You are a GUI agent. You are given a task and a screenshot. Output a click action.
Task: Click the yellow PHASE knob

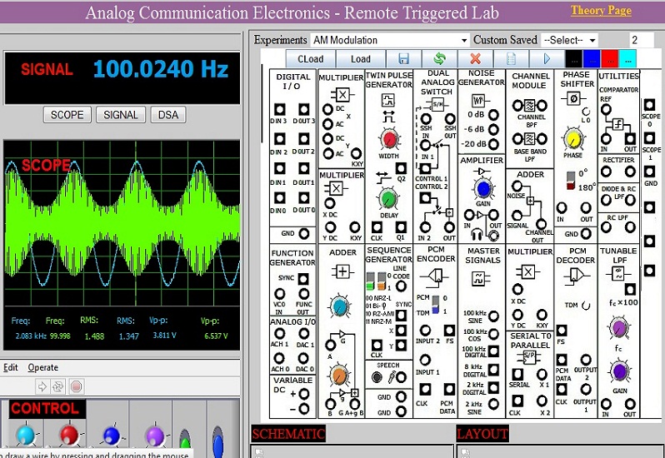tap(572, 138)
